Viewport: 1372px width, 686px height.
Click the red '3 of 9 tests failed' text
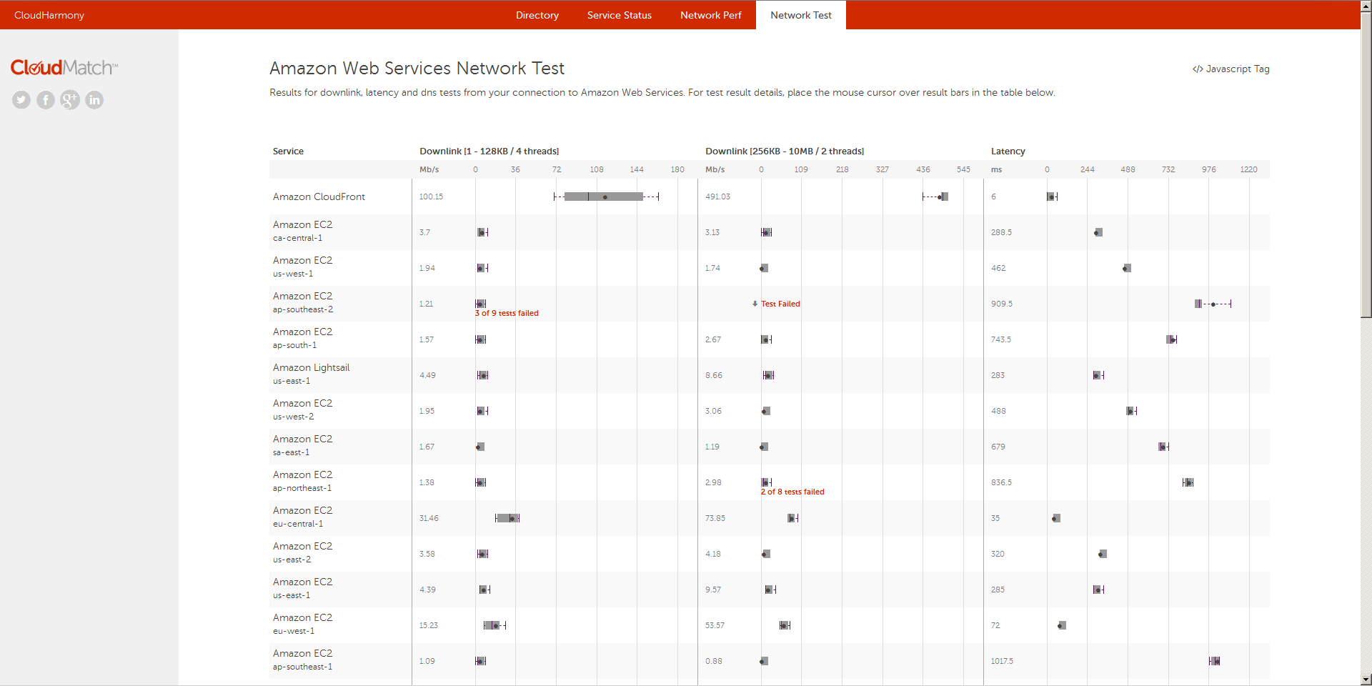click(507, 314)
